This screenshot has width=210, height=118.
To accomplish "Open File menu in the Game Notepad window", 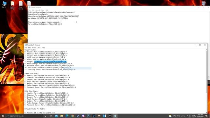I will coord(29,10).
